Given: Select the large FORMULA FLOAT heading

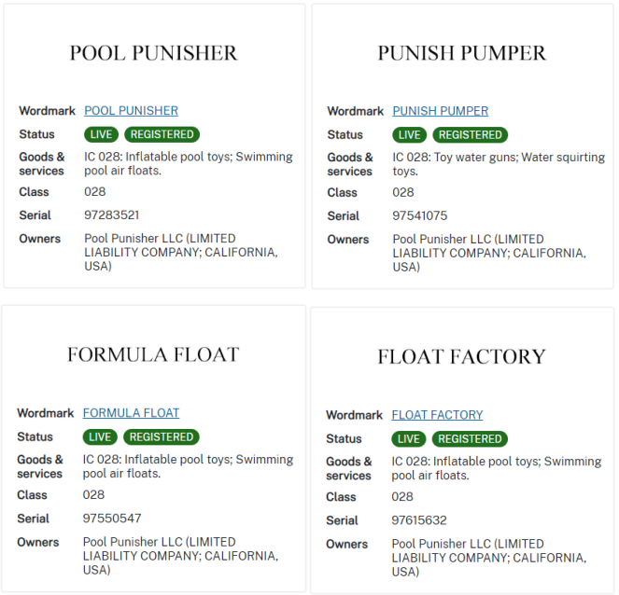Looking at the screenshot, I should [x=153, y=354].
